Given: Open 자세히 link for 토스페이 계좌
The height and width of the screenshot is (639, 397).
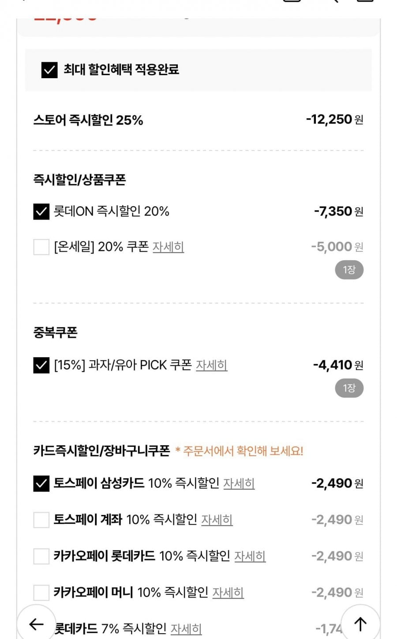Looking at the screenshot, I should click(x=217, y=520).
